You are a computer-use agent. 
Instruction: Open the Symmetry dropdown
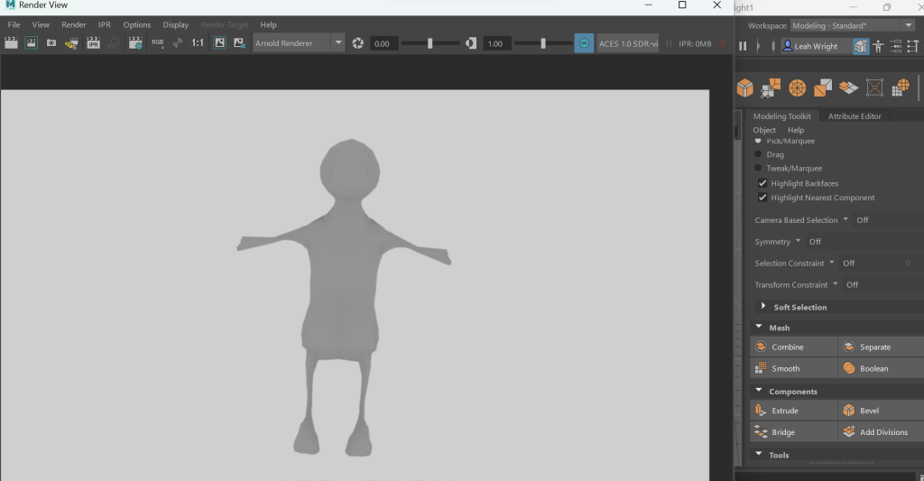click(x=798, y=241)
